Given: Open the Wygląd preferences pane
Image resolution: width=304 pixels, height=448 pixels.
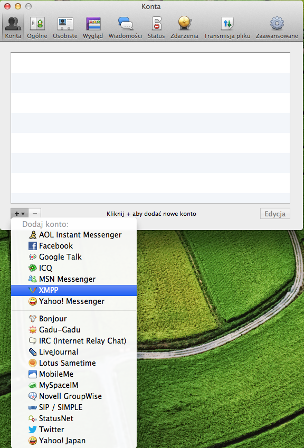Looking at the screenshot, I should pos(93,27).
